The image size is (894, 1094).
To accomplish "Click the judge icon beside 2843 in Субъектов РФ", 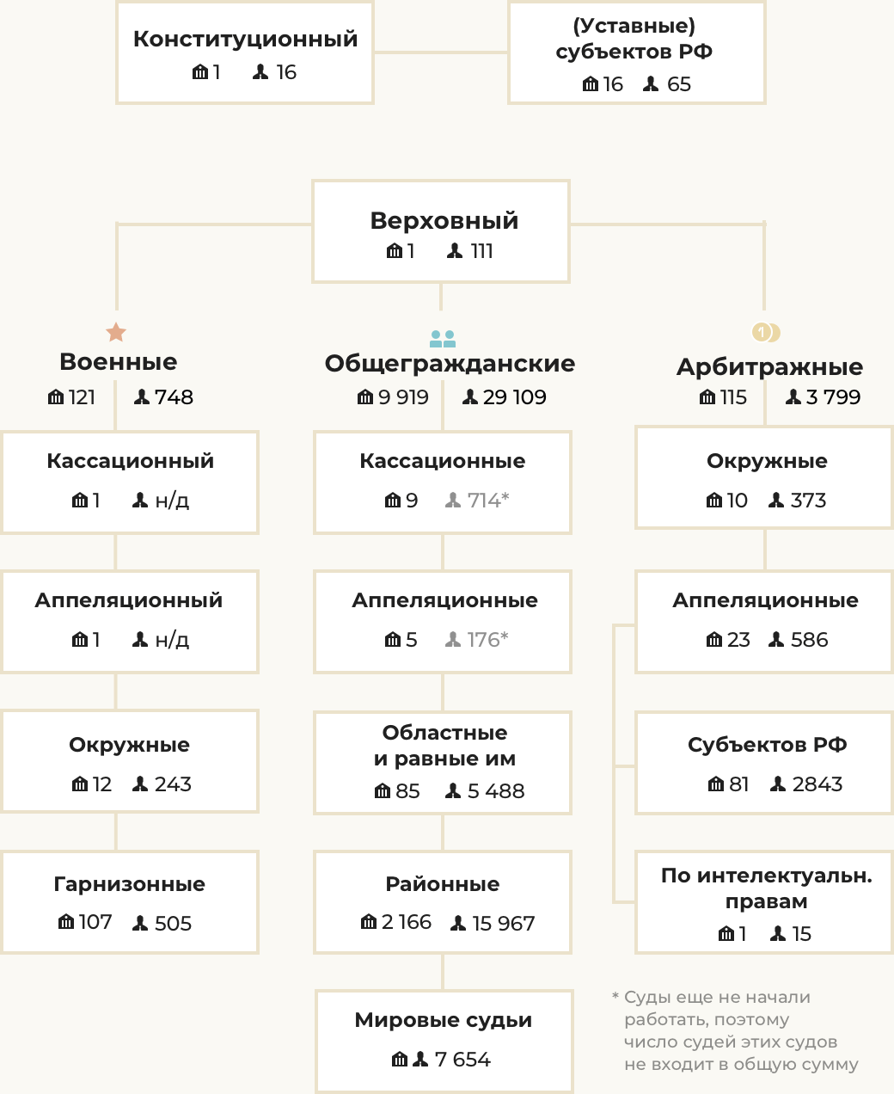I will [778, 784].
